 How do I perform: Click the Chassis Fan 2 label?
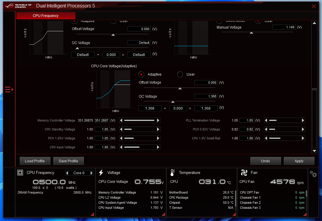(250, 203)
